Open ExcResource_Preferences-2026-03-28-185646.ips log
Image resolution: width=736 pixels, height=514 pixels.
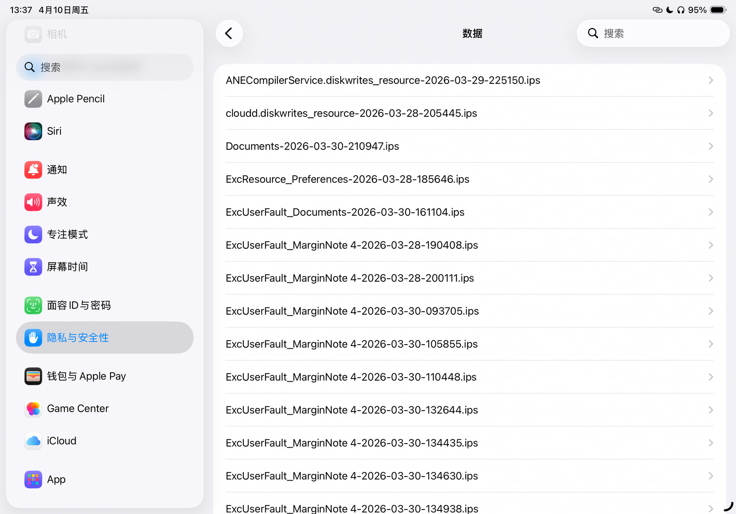[469, 179]
